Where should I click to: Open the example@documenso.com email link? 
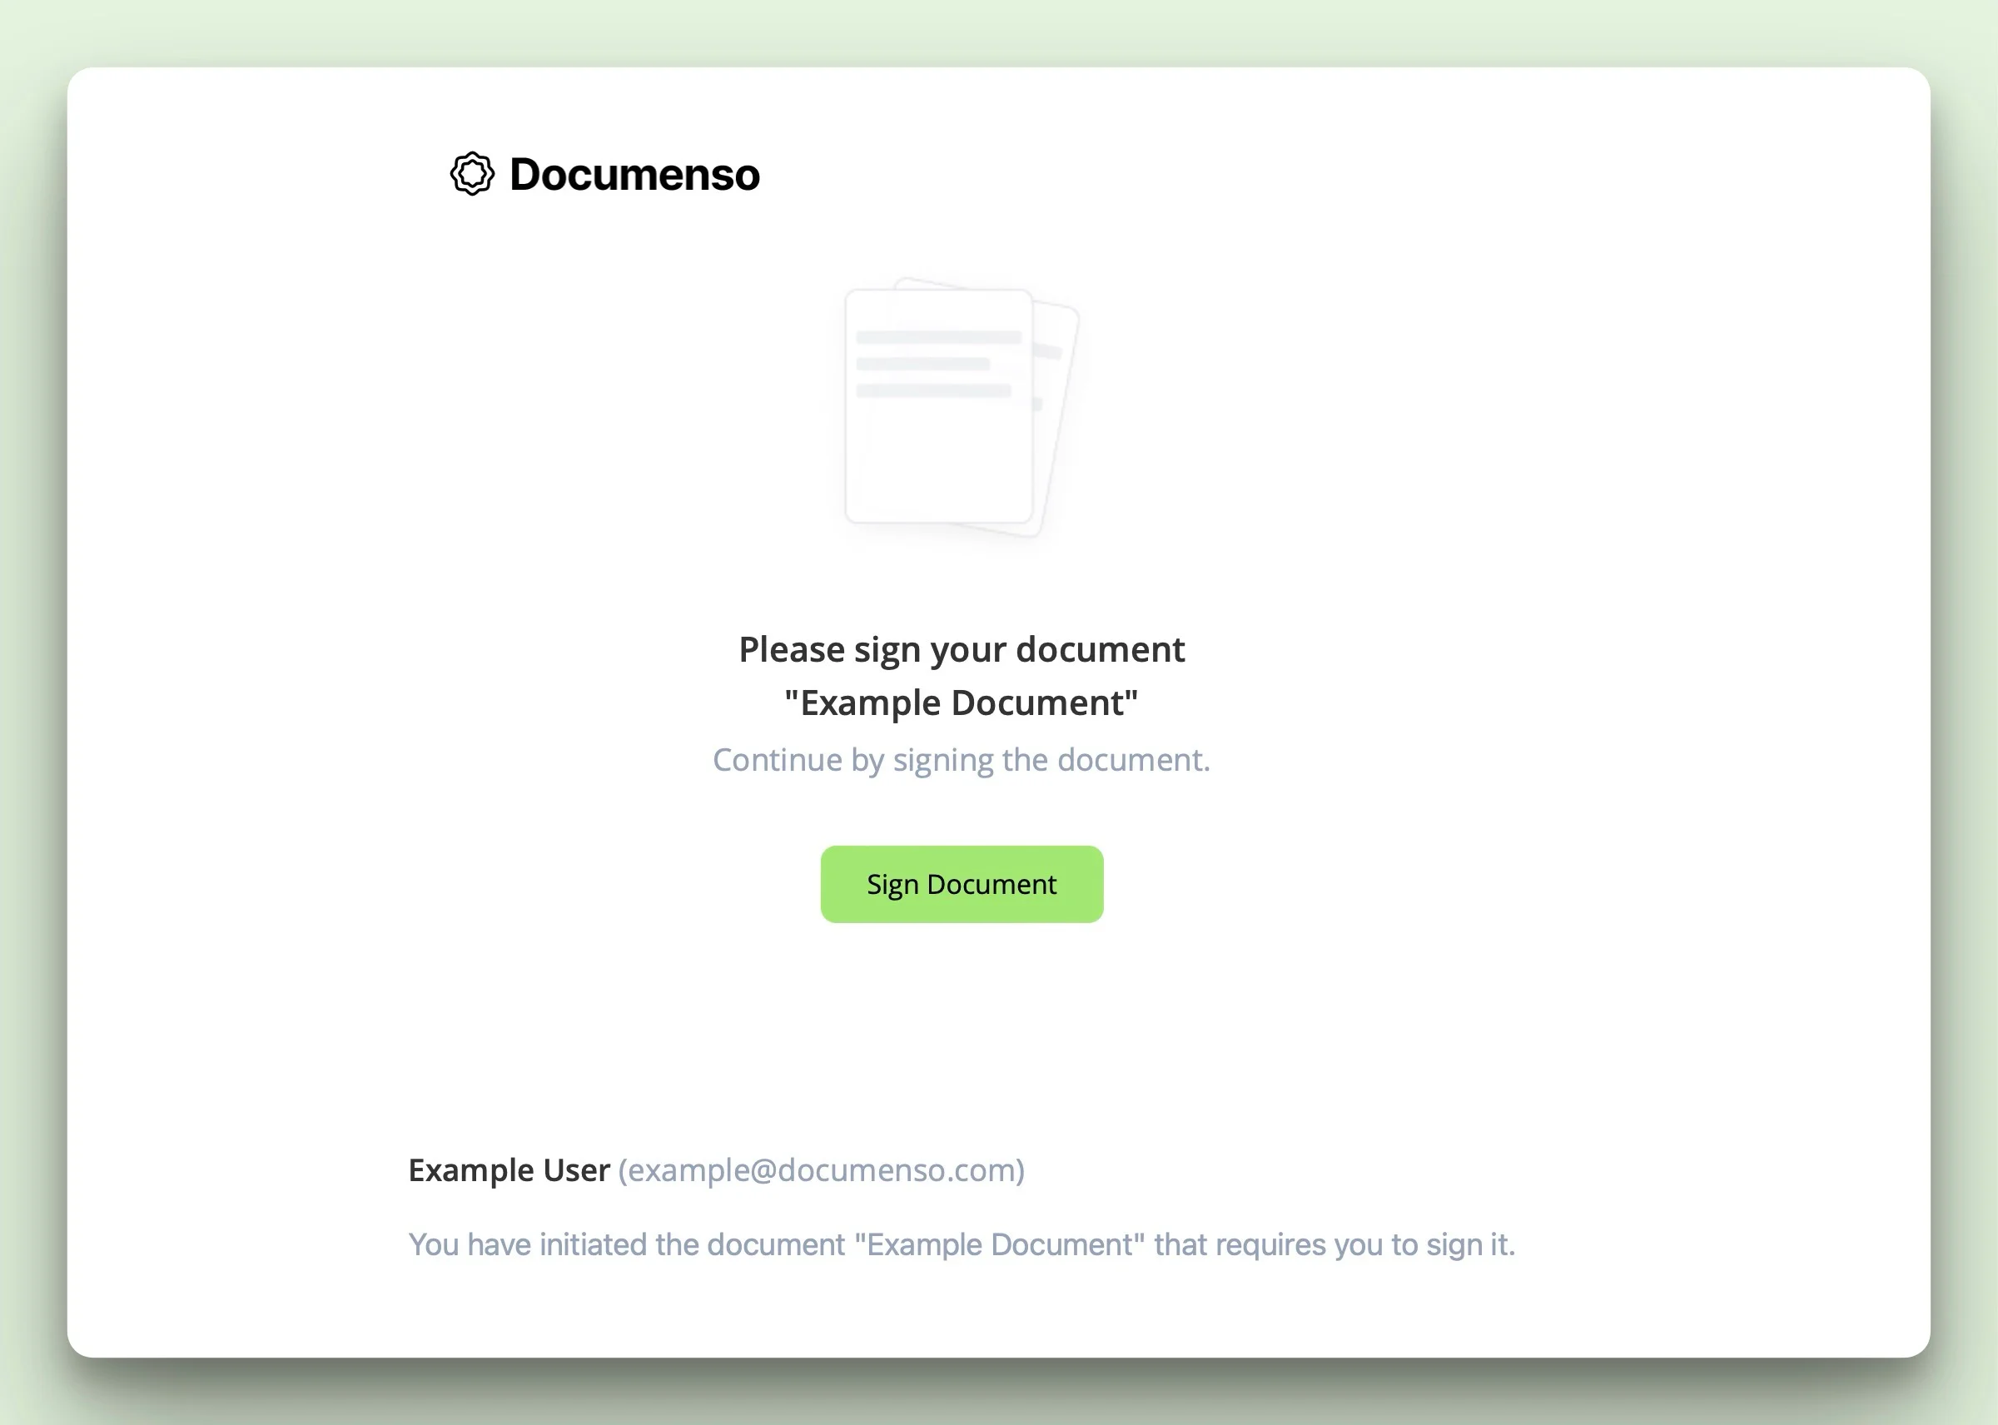click(x=821, y=1169)
